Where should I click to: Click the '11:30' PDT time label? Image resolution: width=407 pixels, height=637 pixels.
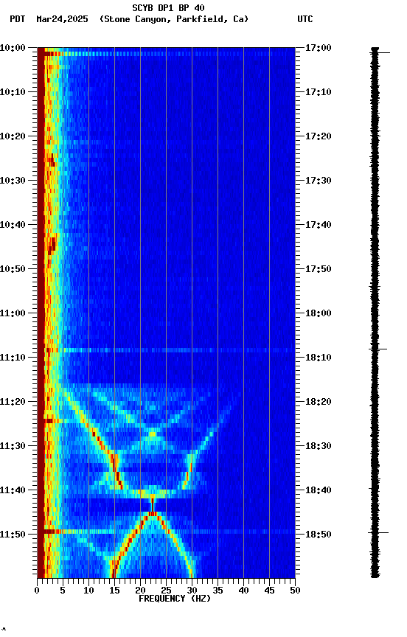click(x=13, y=446)
